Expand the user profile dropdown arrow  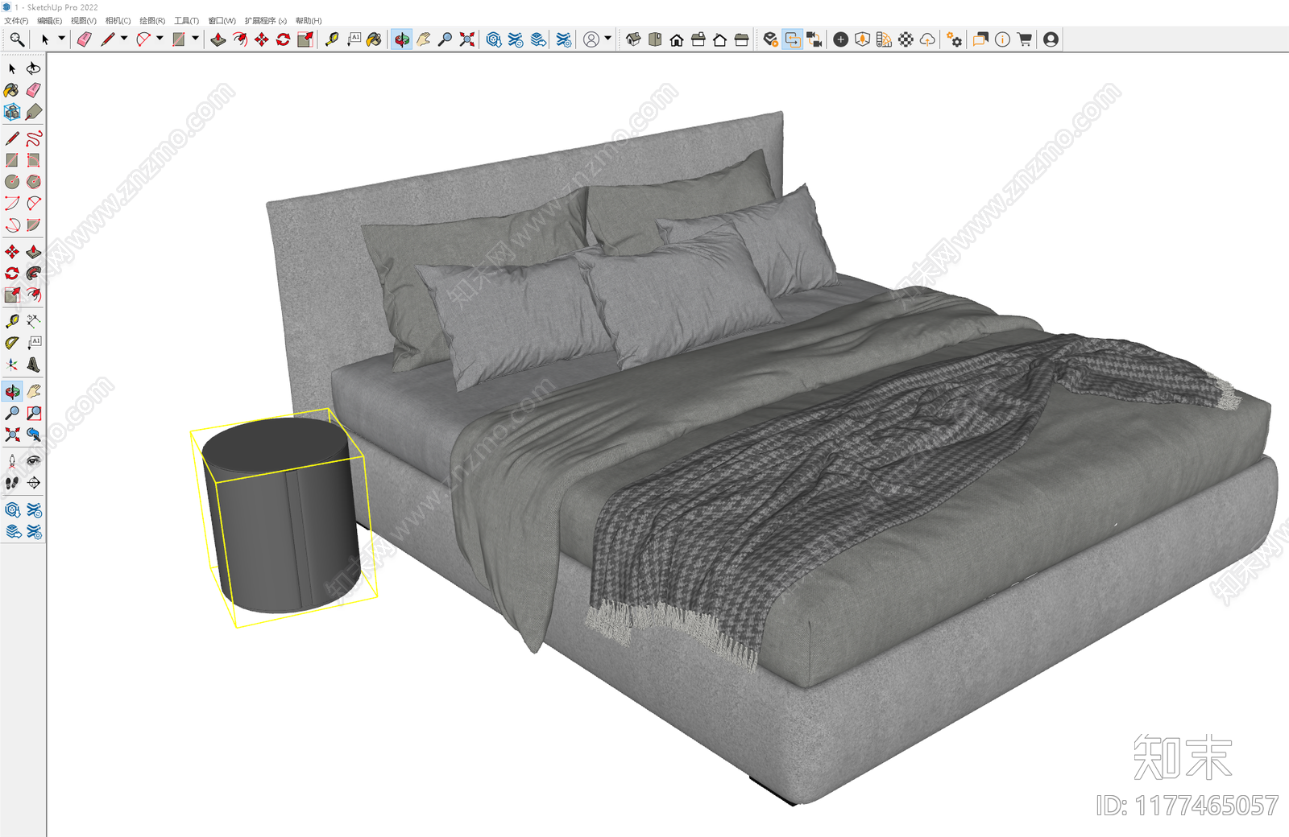(607, 38)
